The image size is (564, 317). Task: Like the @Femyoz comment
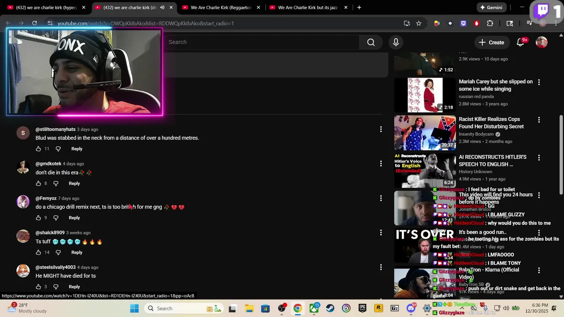(38, 217)
